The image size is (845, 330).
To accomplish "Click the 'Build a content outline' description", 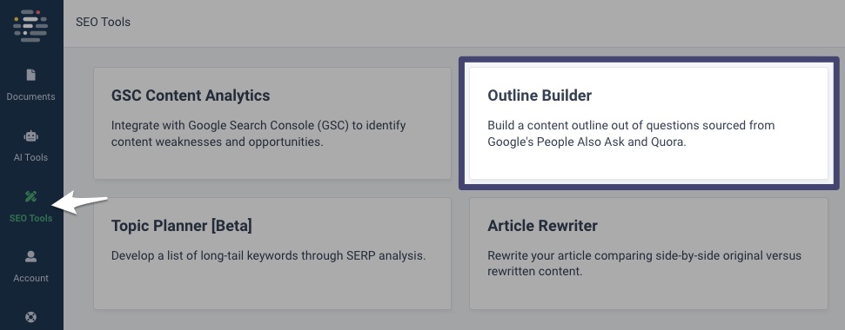I will point(631,134).
